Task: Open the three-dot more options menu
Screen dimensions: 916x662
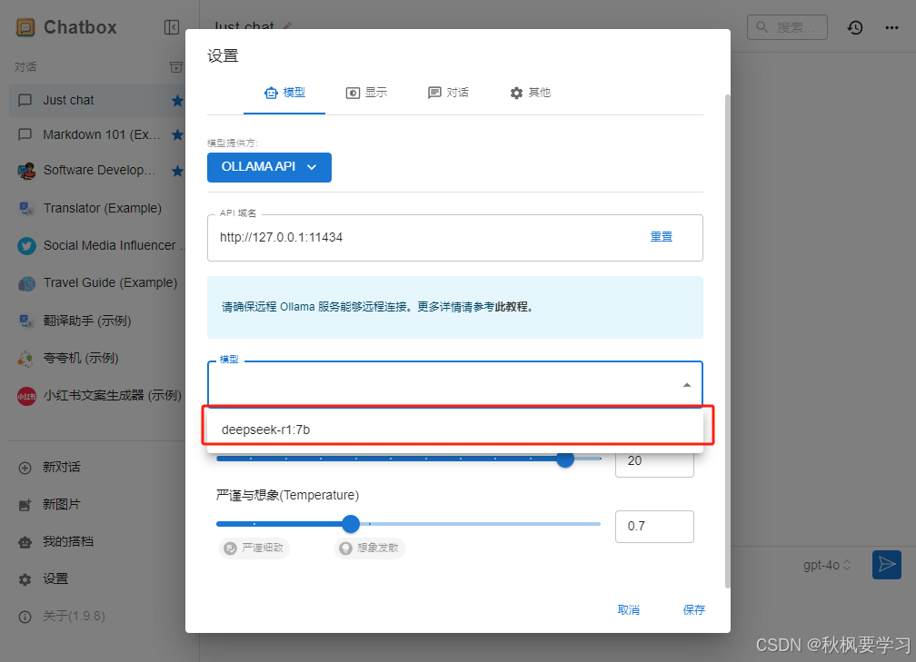Action: click(891, 27)
